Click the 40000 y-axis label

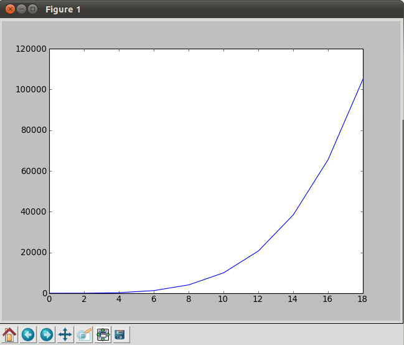pyautogui.click(x=34, y=211)
